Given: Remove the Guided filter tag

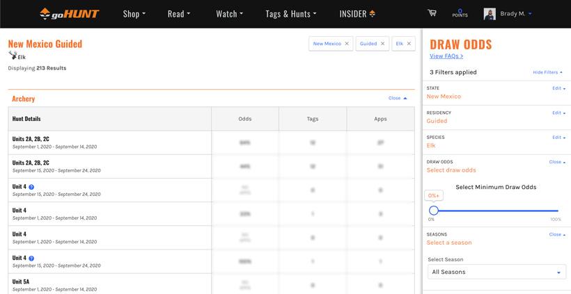Looking at the screenshot, I should (x=382, y=44).
